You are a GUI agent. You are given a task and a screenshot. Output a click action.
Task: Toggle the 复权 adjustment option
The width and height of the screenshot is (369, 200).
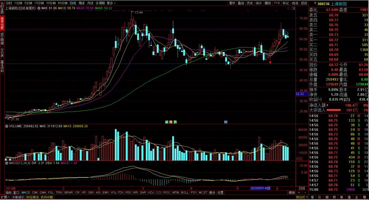click(232, 3)
